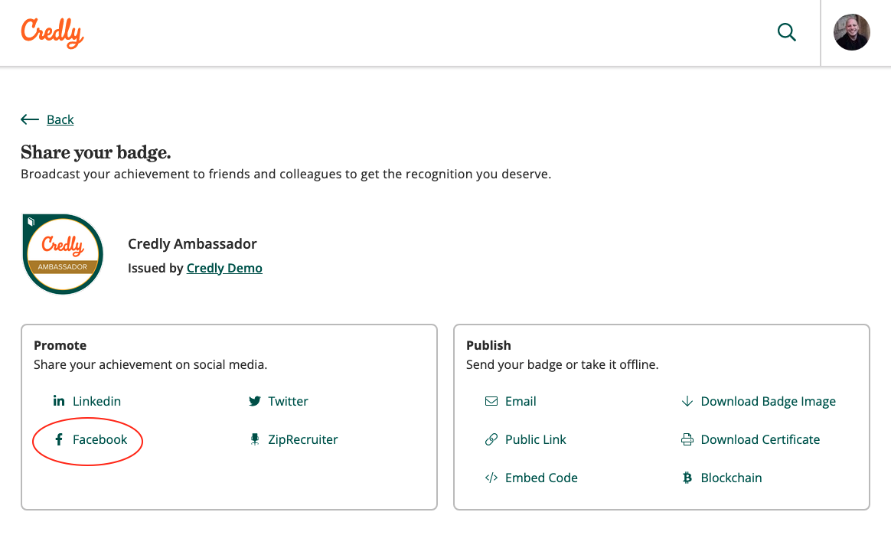The width and height of the screenshot is (891, 535).
Task: Click the ZipRecruiter chair icon
Action: point(255,439)
